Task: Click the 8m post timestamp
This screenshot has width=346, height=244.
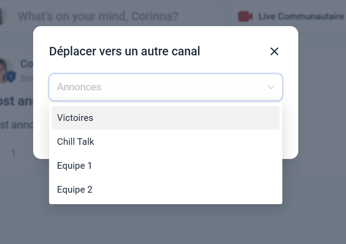Action: coord(27,78)
